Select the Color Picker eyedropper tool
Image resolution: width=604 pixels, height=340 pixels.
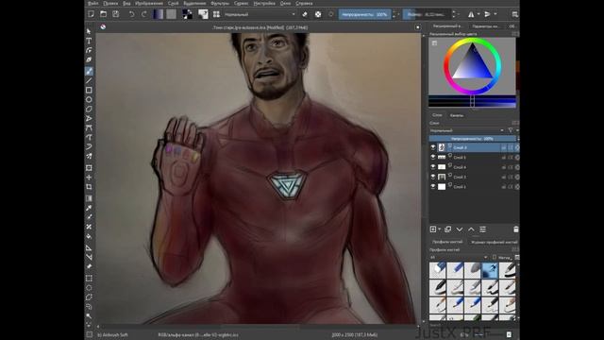coord(89,208)
